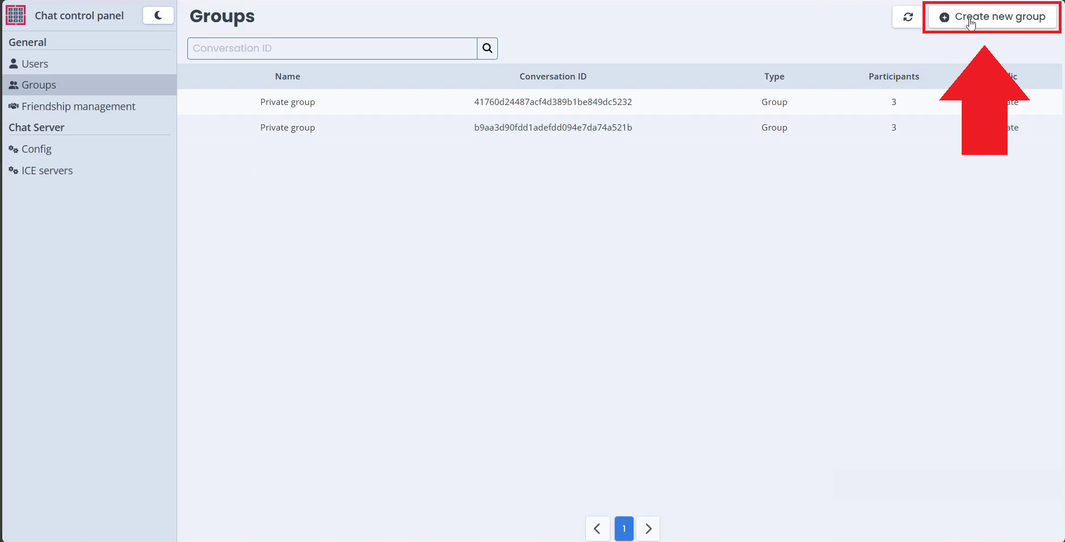Select Groups in the sidebar
The width and height of the screenshot is (1065, 542).
click(39, 85)
